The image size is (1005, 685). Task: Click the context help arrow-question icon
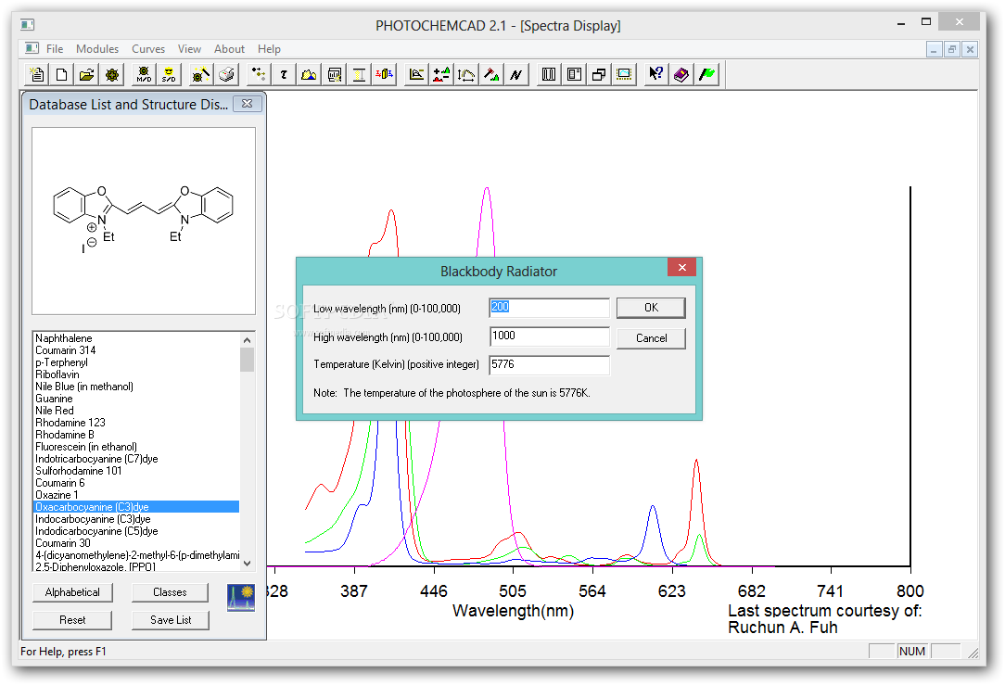point(655,74)
